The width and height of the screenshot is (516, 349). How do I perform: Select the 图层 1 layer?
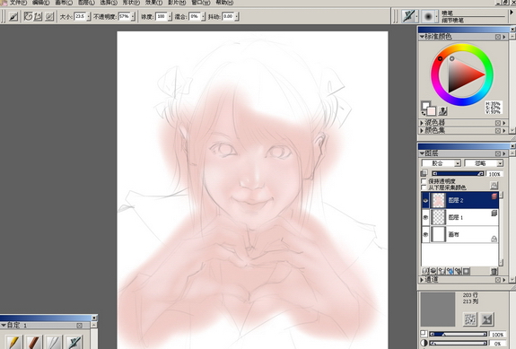[x=460, y=217]
